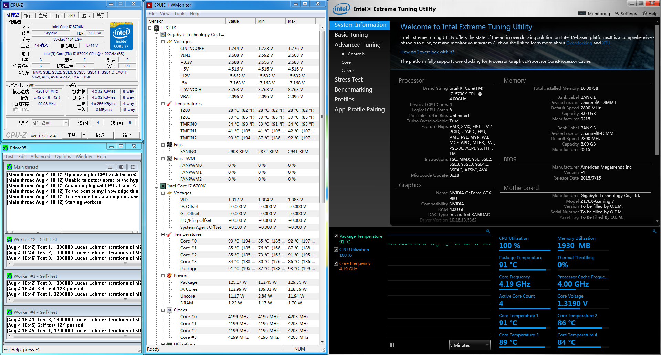
Task: Click the Monitoring icon in XTU header
Action: click(582, 13)
